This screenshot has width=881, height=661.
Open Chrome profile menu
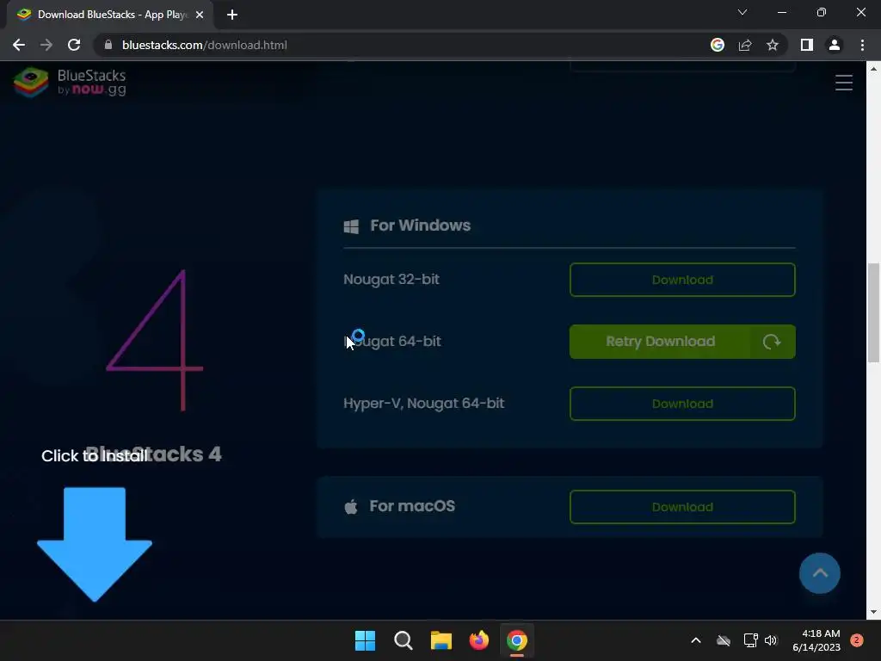click(834, 45)
